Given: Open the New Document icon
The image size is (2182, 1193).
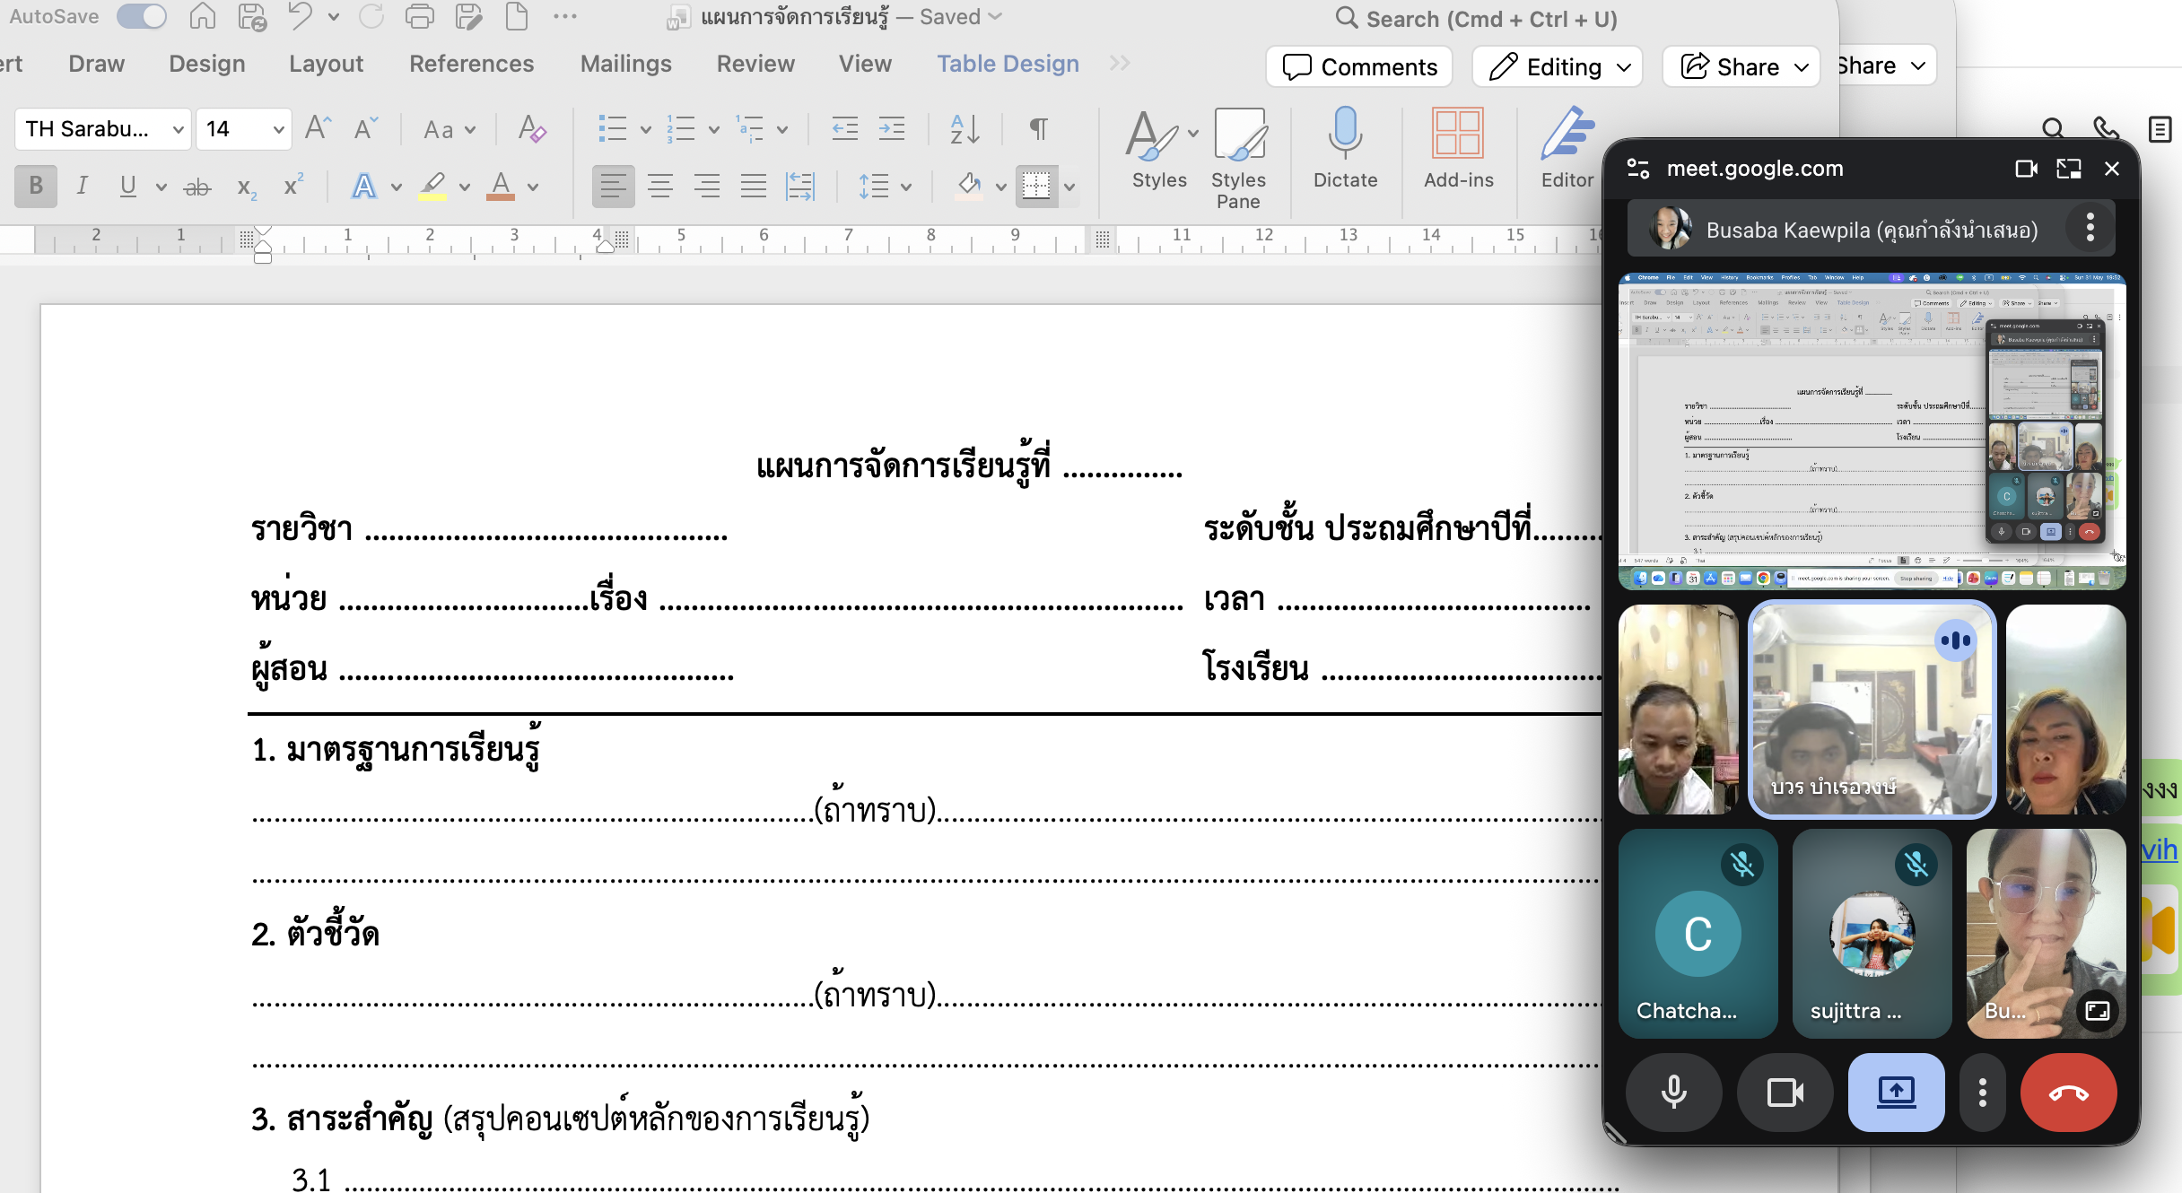Looking at the screenshot, I should 516,17.
